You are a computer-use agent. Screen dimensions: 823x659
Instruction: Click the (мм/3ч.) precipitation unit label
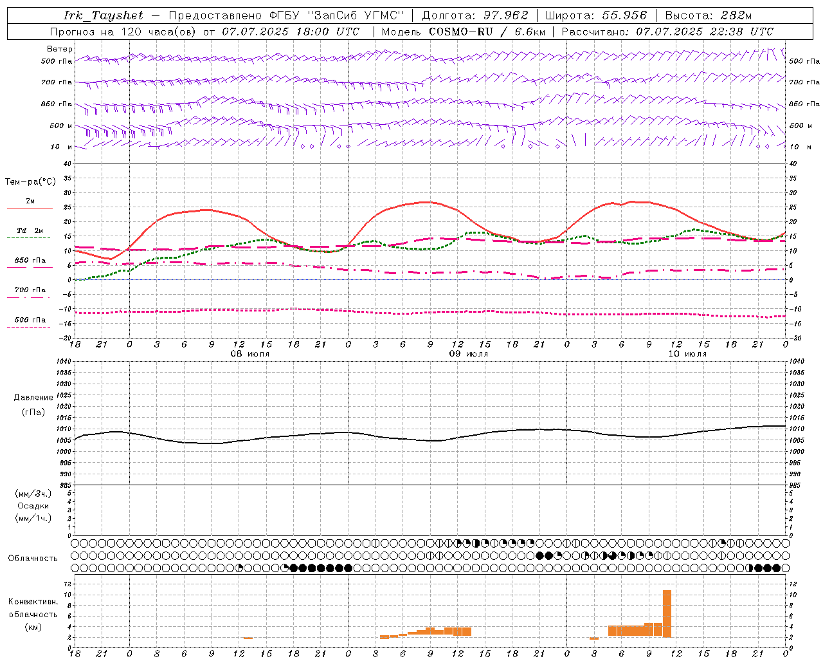(x=33, y=494)
